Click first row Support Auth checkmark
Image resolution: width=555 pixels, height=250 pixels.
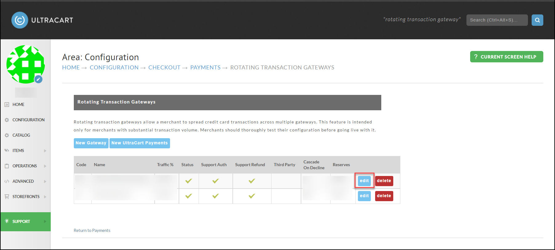(216, 181)
